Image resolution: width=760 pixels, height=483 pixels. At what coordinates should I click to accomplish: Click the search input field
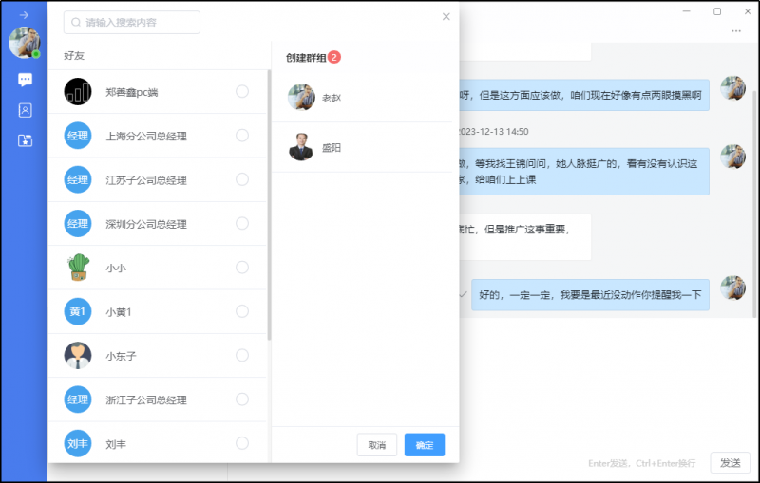tap(138, 22)
